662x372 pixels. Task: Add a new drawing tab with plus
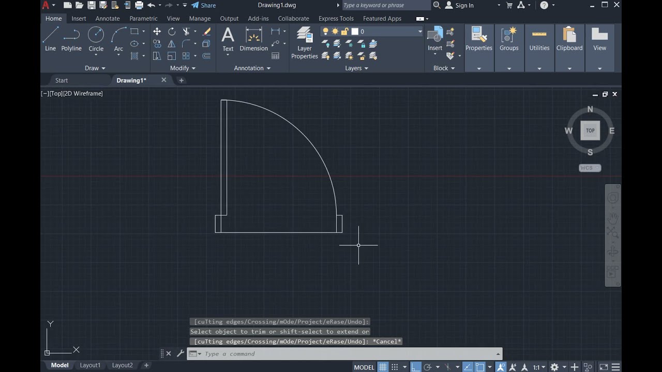click(181, 80)
